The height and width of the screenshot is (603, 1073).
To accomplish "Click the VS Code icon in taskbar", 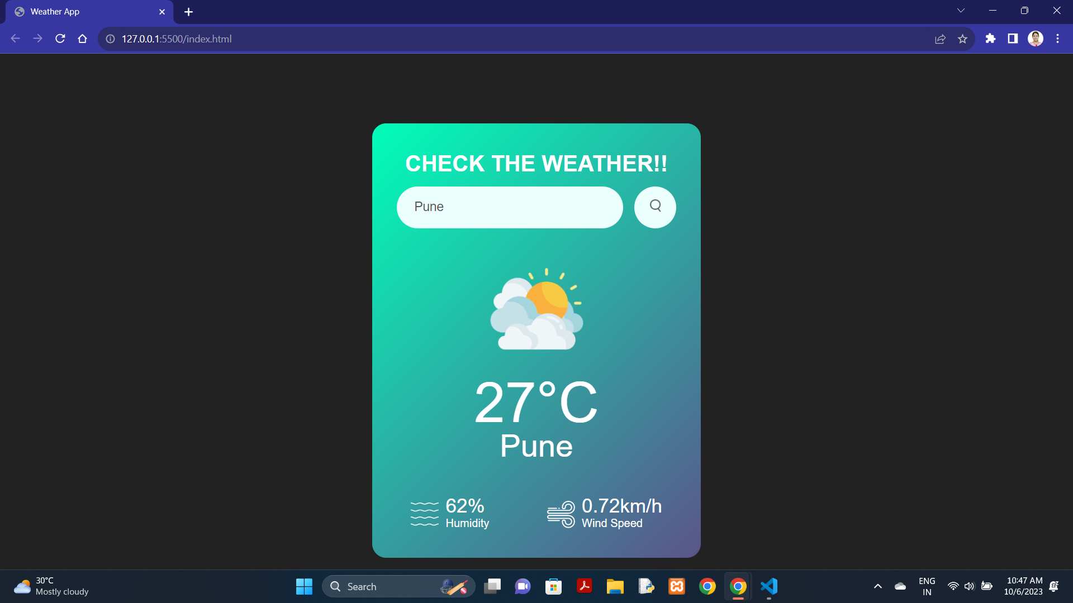I will click(x=768, y=586).
